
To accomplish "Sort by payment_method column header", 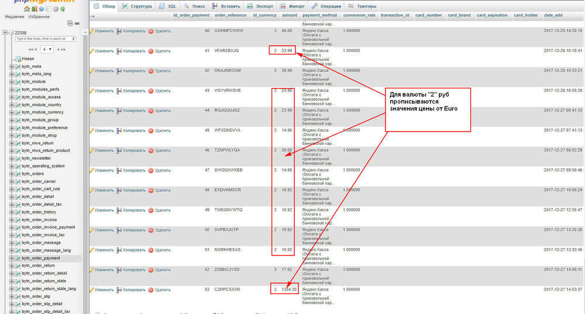I will pos(319,15).
